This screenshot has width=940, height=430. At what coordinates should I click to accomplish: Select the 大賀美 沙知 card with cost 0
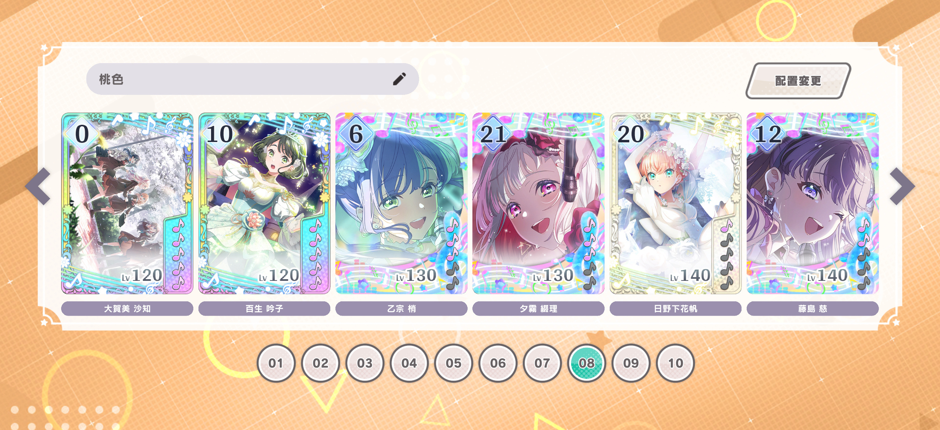point(127,203)
